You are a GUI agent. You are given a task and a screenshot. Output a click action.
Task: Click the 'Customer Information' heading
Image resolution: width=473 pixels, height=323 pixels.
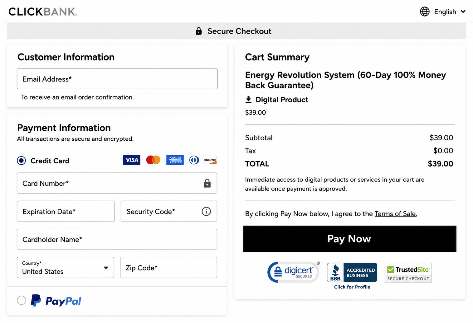pos(66,57)
